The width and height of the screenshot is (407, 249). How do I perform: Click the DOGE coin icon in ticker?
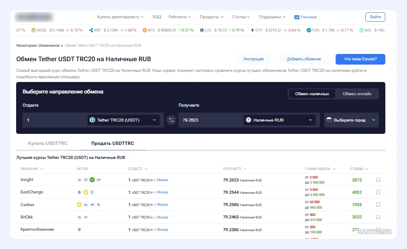click(x=33, y=30)
